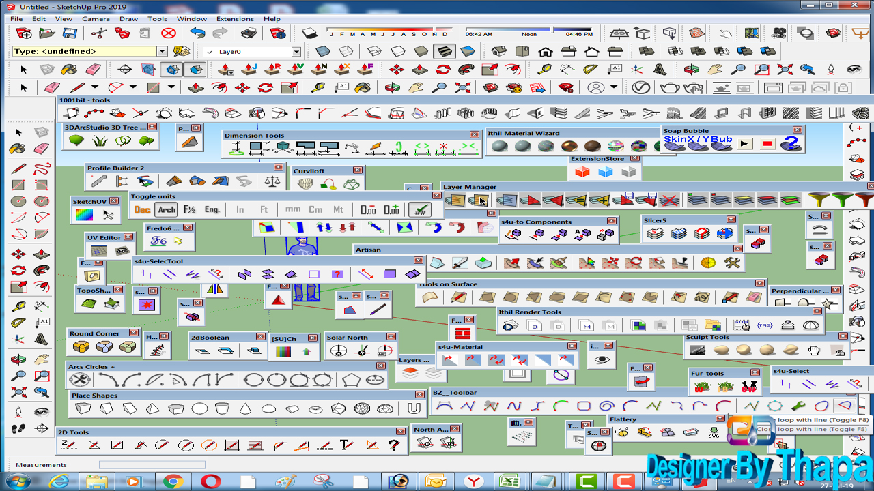The image size is (874, 491).
Task: Click Mt in Toggle units toolbar
Action: click(x=339, y=209)
